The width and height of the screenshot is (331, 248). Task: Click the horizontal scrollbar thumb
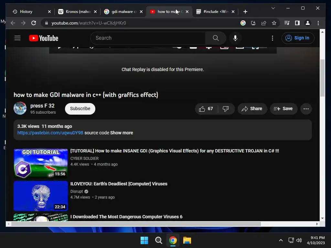(x=136, y=224)
